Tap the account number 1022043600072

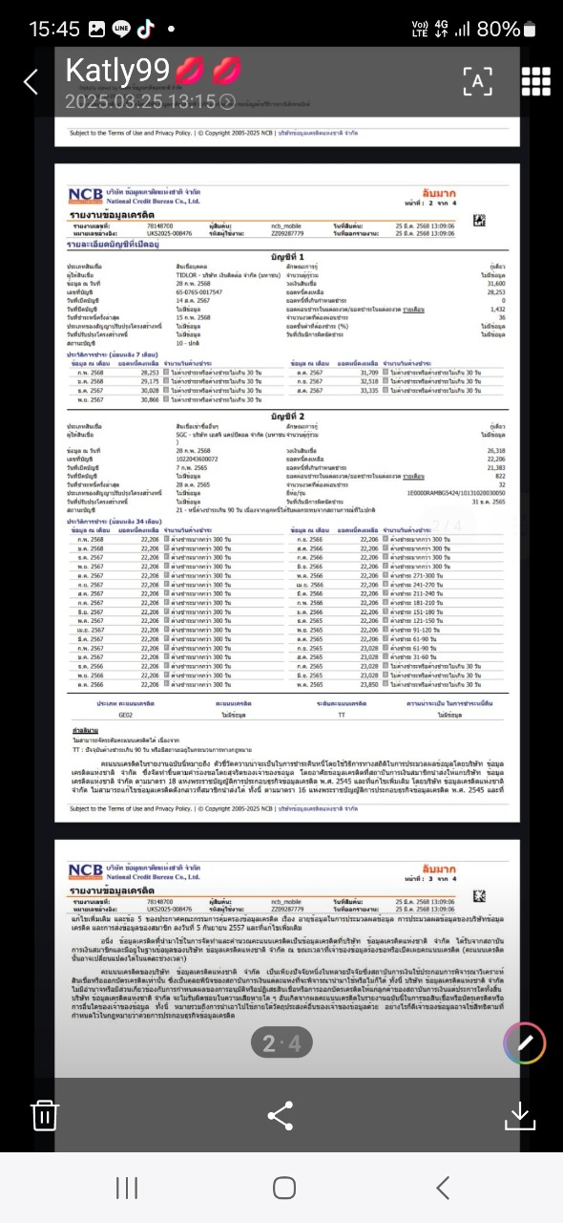[197, 459]
